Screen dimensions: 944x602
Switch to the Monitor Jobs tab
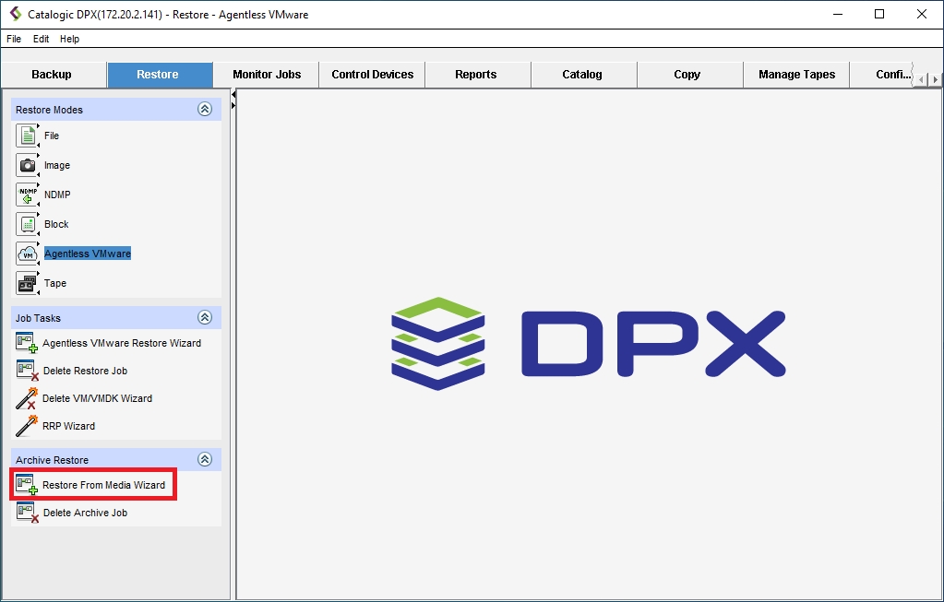(267, 75)
